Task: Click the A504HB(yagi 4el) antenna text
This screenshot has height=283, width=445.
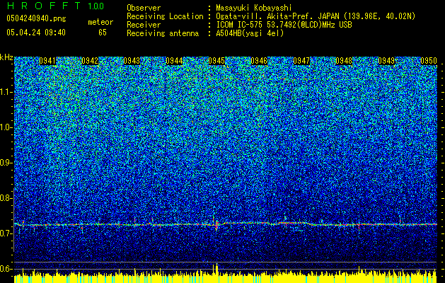Action: click(250, 33)
